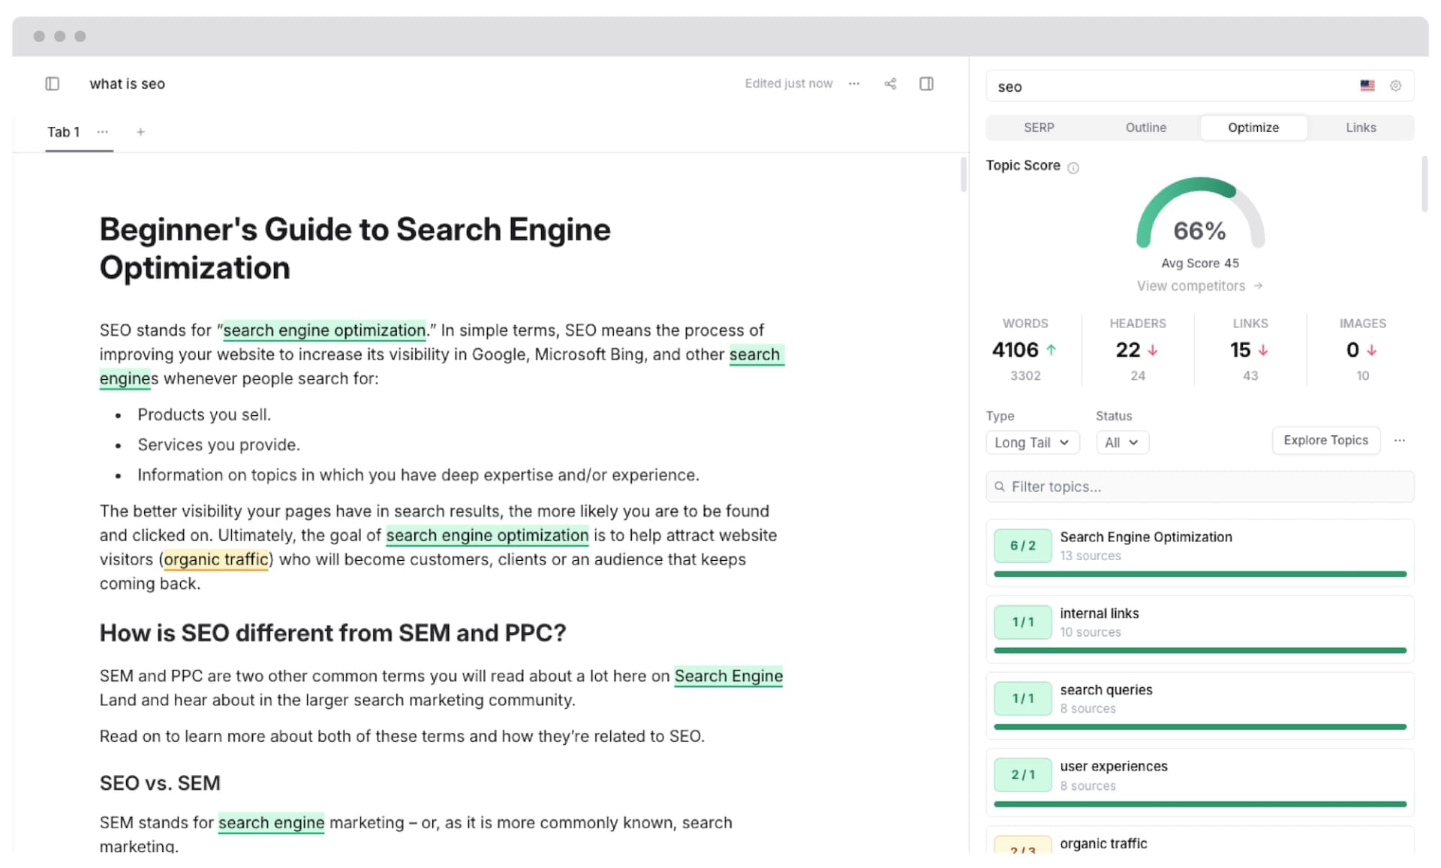The image size is (1441, 868).
Task: Open the Links tab
Action: [x=1360, y=128]
